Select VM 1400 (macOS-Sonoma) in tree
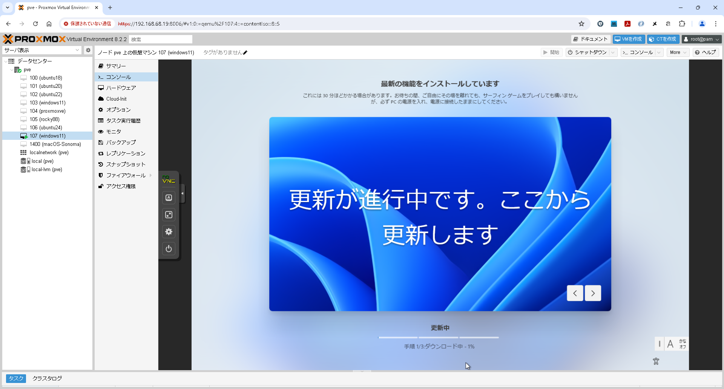Image resolution: width=724 pixels, height=389 pixels. click(x=55, y=144)
